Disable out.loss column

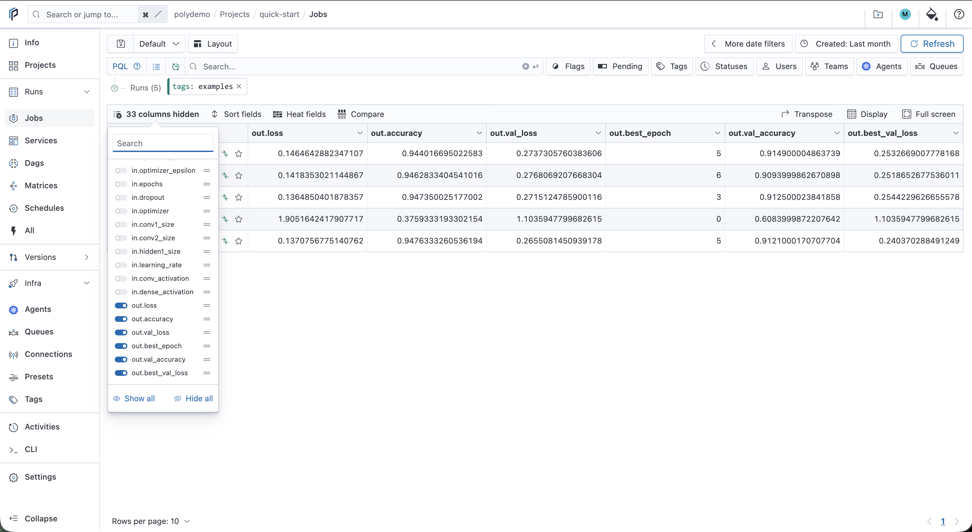[121, 306]
